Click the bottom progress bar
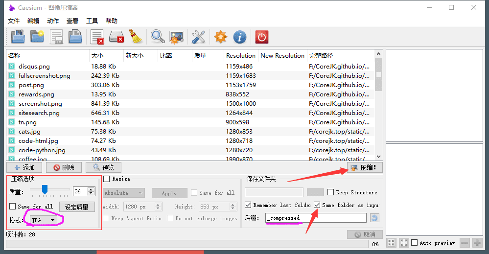489x254 pixels. pos(187,244)
